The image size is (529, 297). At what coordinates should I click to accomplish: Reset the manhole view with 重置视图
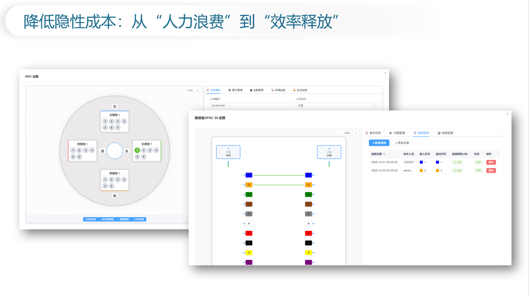[123, 219]
